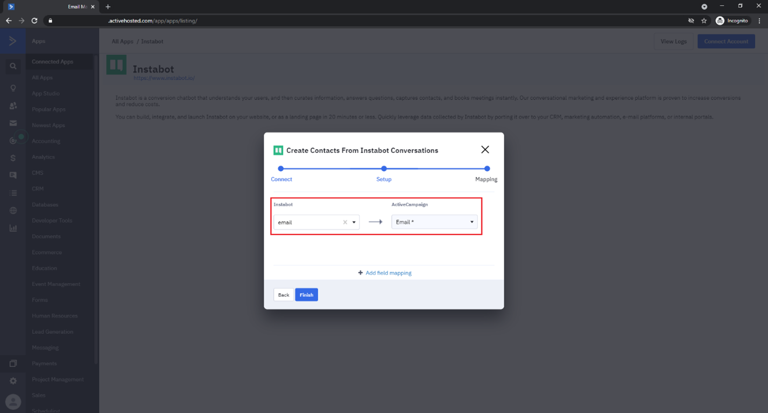Viewport: 768px width, 413px height.
Task: Select Newest Apps in sidebar
Action: [x=48, y=126]
